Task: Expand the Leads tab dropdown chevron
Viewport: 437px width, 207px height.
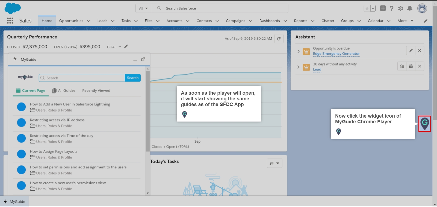Action: 113,21
